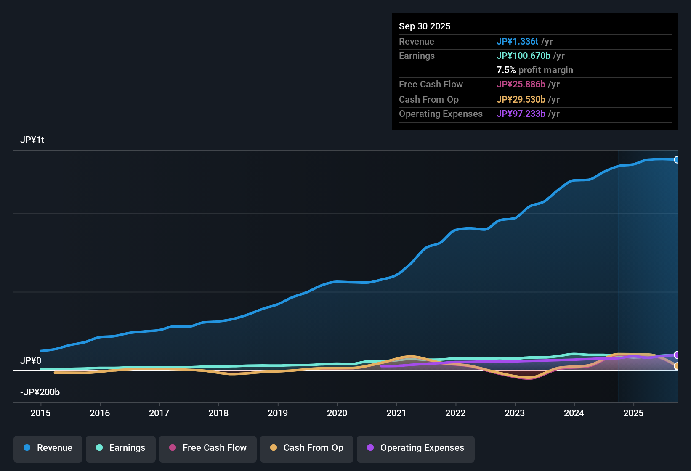Select the orange Cash From Op legend dot
Screen dimensions: 691x471
[x=274, y=448]
